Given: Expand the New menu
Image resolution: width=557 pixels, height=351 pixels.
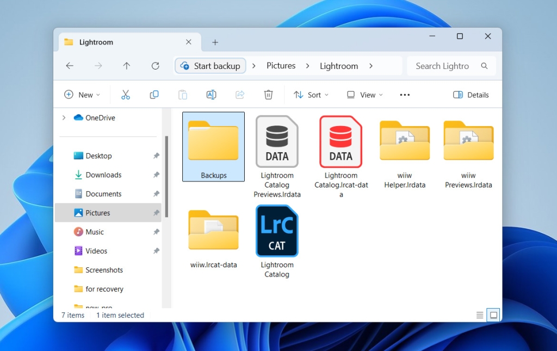Looking at the screenshot, I should point(82,95).
